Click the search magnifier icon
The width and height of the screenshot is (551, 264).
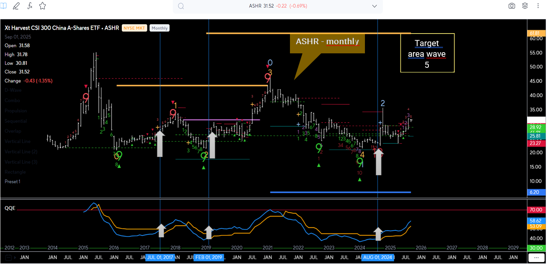(181, 6)
